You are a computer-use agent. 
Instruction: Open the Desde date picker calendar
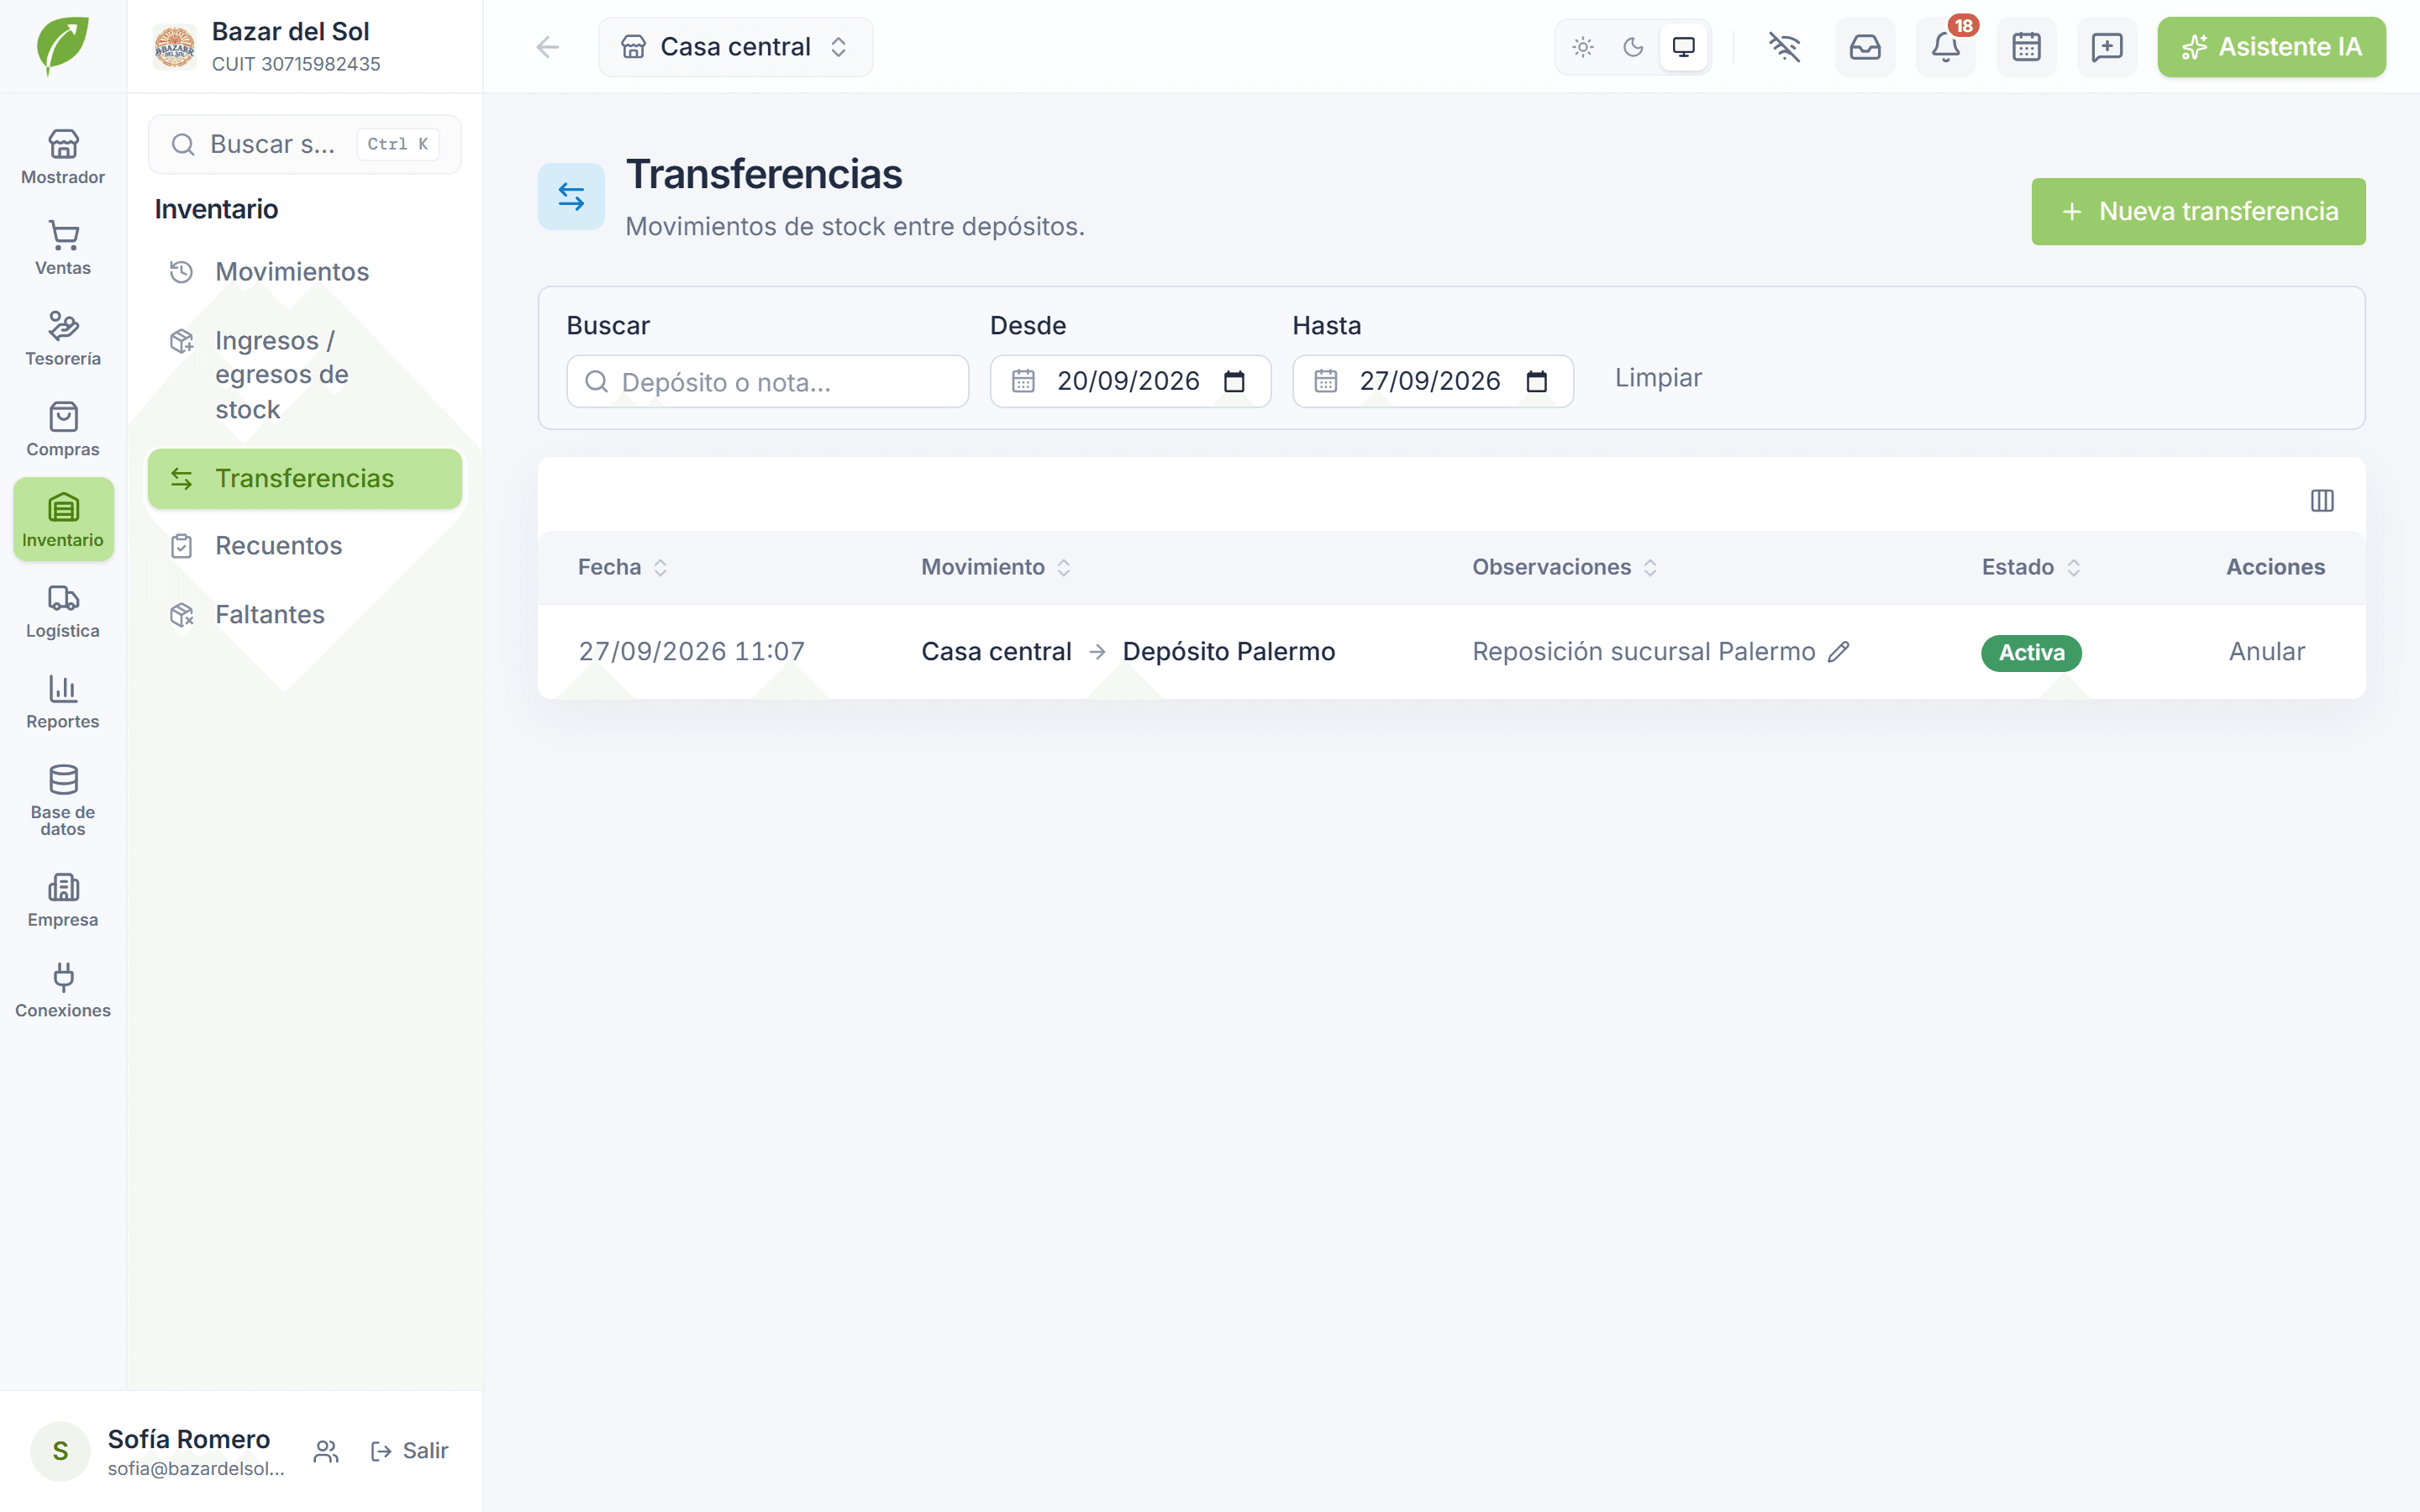(x=1235, y=381)
